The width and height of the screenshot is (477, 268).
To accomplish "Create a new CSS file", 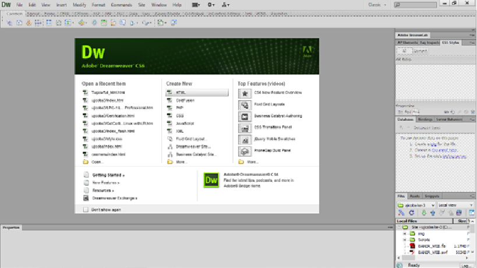I will pyautogui.click(x=180, y=116).
